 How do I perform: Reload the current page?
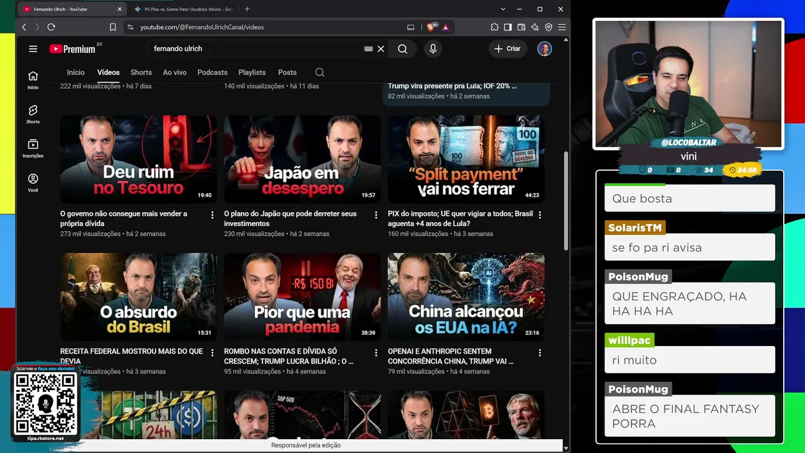pos(51,27)
